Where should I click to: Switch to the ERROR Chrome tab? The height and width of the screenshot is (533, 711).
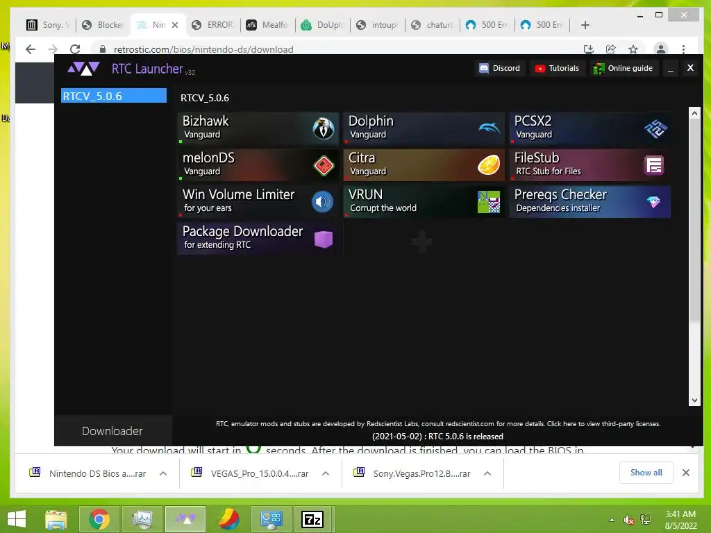pos(212,25)
